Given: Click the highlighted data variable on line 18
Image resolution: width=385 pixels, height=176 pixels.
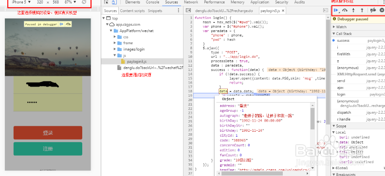Looking at the screenshot, I should point(223,91).
